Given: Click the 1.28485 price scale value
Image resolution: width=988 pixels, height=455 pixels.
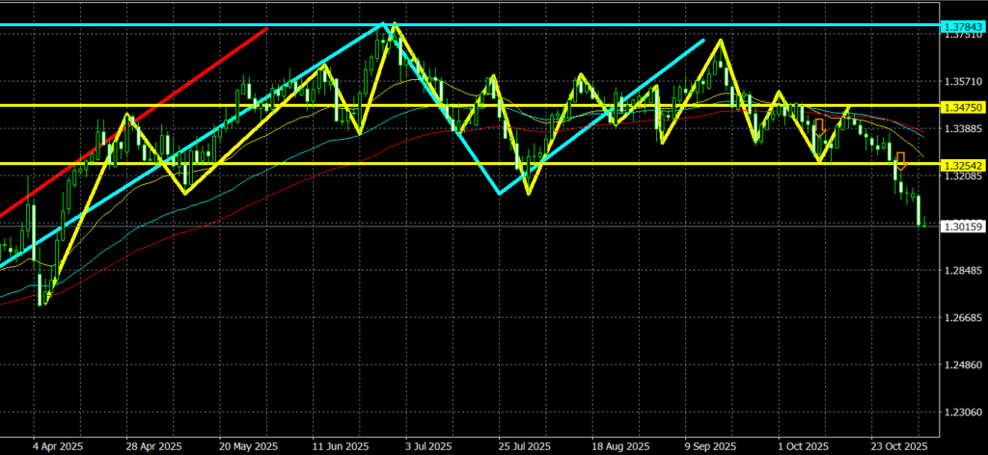Looking at the screenshot, I should (x=963, y=271).
